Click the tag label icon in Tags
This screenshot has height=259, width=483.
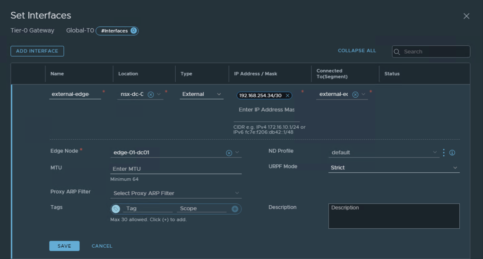116,209
